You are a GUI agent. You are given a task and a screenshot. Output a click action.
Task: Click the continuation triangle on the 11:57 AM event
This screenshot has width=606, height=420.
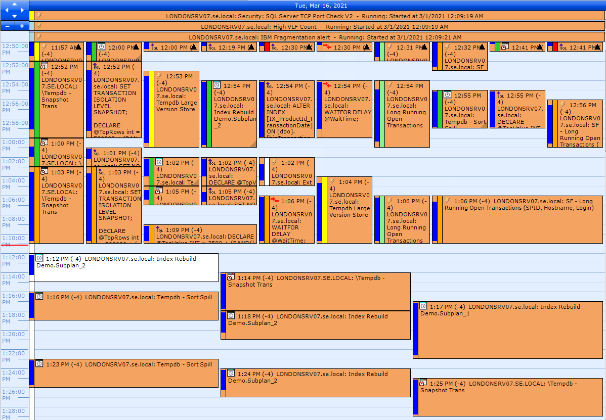[81, 46]
